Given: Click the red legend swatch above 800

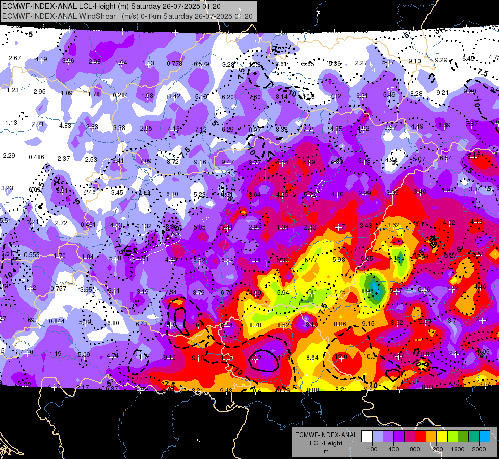Looking at the screenshot, I should 421,436.
